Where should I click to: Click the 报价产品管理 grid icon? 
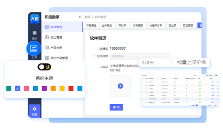[47, 58]
